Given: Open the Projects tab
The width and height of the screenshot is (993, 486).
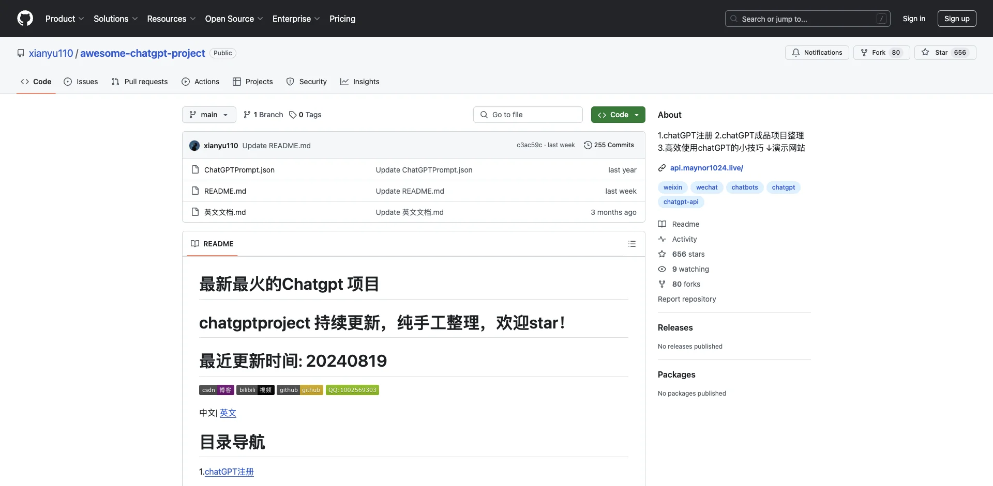Looking at the screenshot, I should pyautogui.click(x=253, y=82).
